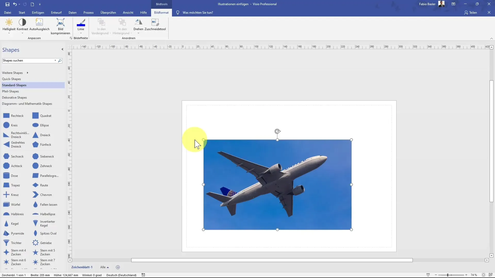Select the Chevron shape
495x278 pixels.
pos(42,195)
